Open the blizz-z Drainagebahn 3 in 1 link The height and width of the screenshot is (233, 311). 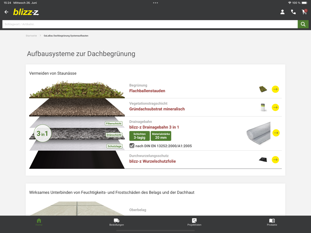point(154,127)
